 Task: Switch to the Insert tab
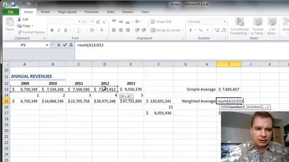pos(45,12)
